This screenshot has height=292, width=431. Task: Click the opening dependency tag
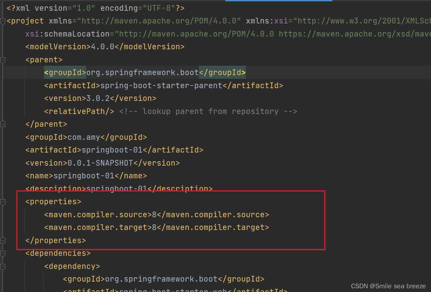coord(72,266)
